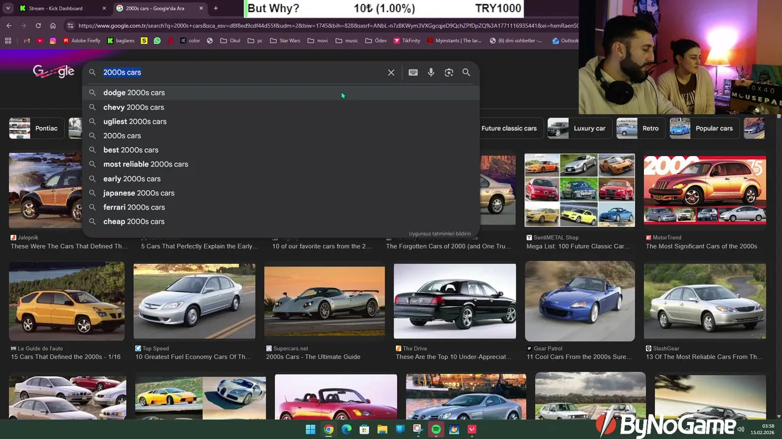782x439 pixels.
Task: Open The Drive black sedan image
Action: 455,301
